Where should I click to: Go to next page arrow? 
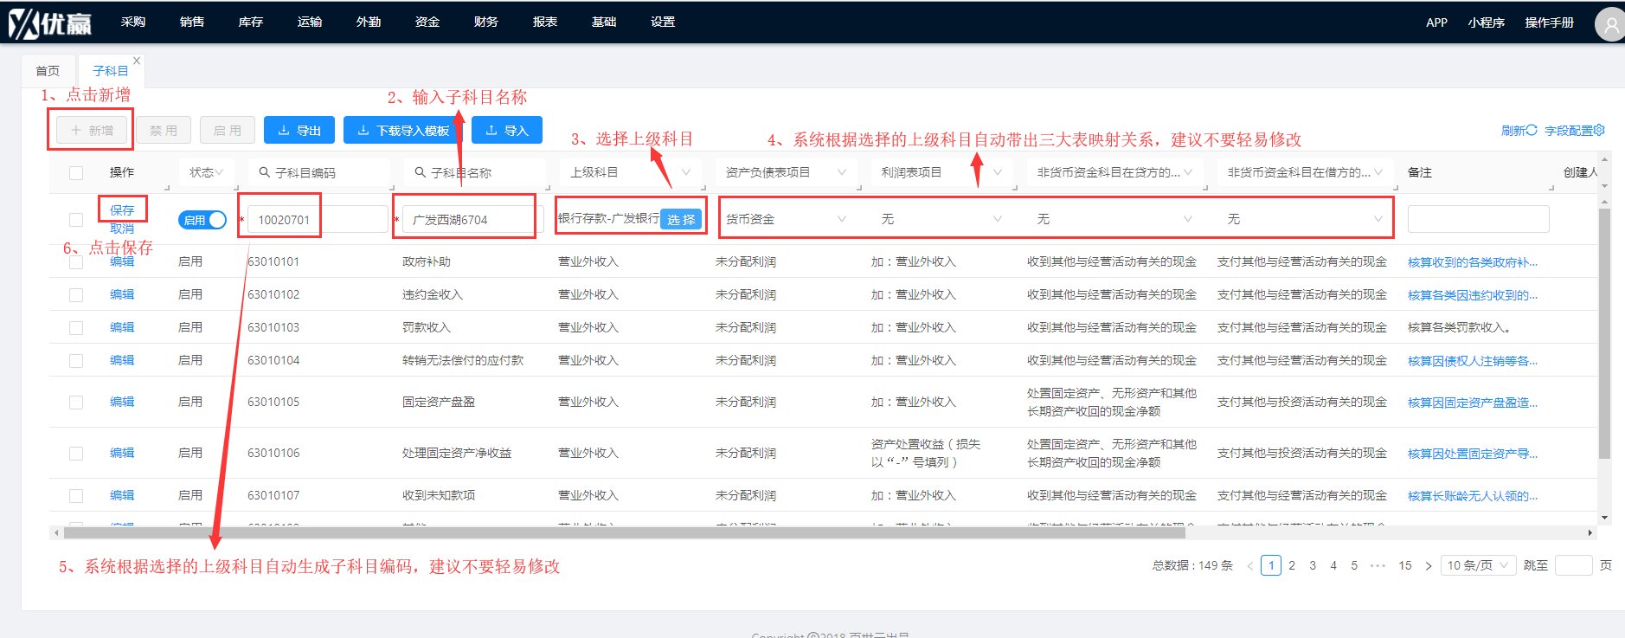pos(1429,566)
